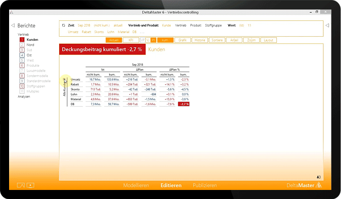Toggle the Aktuell button
The height and width of the screenshot is (199, 341).
(114, 40)
